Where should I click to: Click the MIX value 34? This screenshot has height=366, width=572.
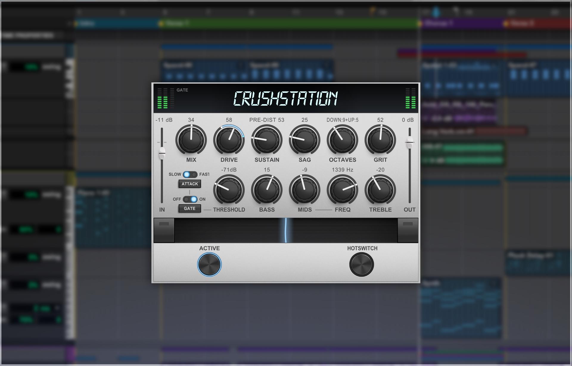(x=191, y=120)
